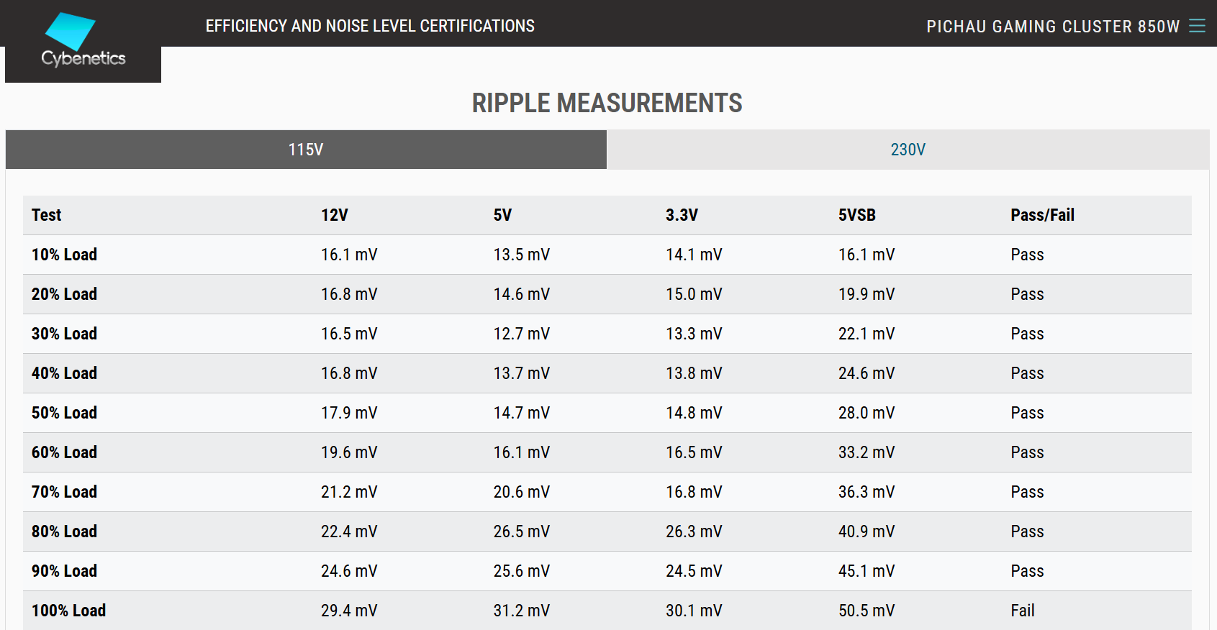This screenshot has height=630, width=1217.
Task: Click the 5V column header
Action: pos(502,215)
